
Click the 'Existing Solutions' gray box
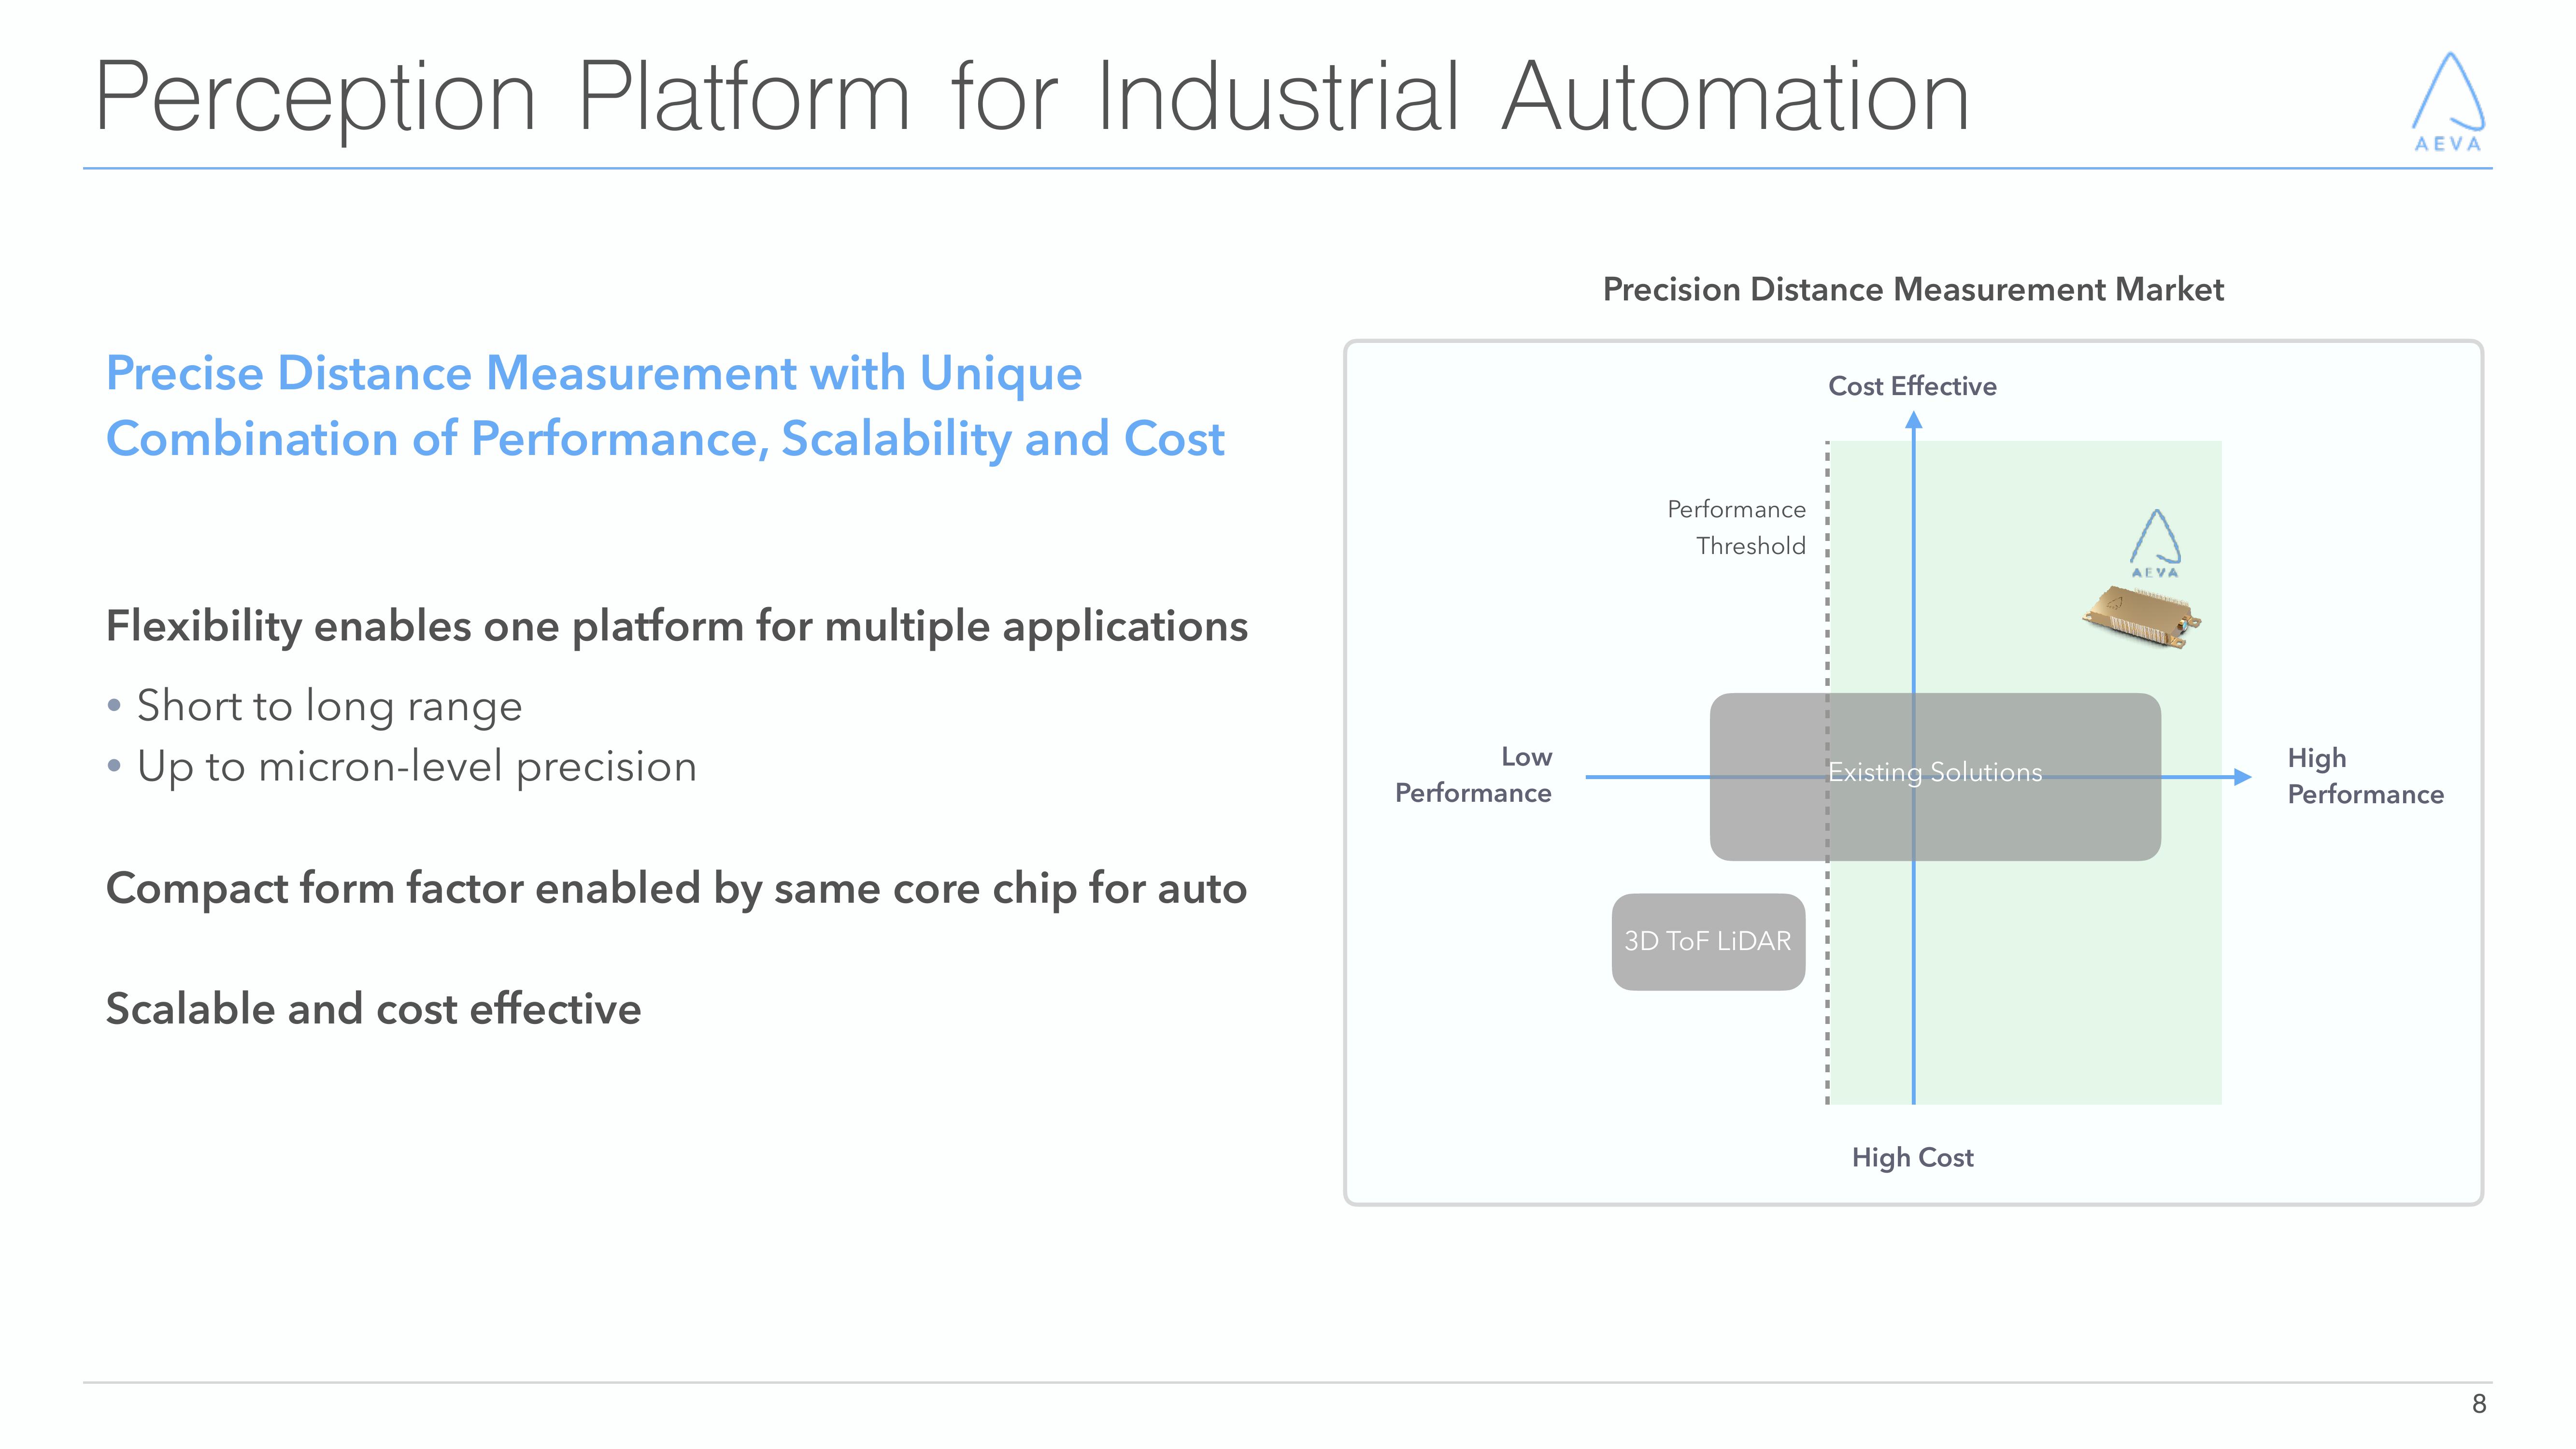click(x=1935, y=777)
